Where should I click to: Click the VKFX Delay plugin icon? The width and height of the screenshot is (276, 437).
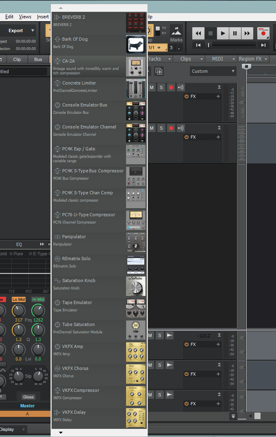pos(57,413)
